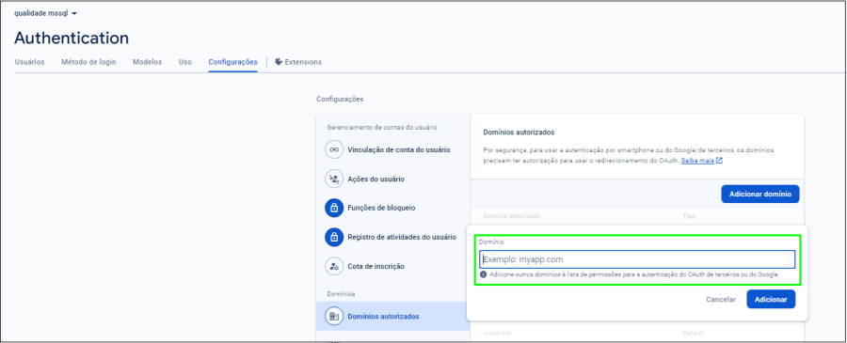This screenshot has height=343, width=847.
Task: Open the qualidade mssql project dropdown
Action: point(46,13)
